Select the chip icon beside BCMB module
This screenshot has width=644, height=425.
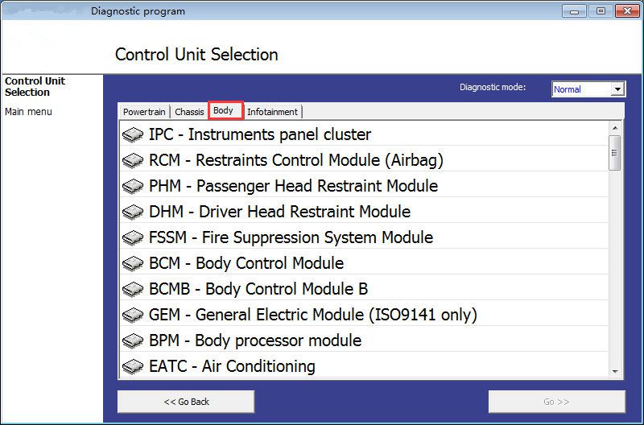coord(133,290)
